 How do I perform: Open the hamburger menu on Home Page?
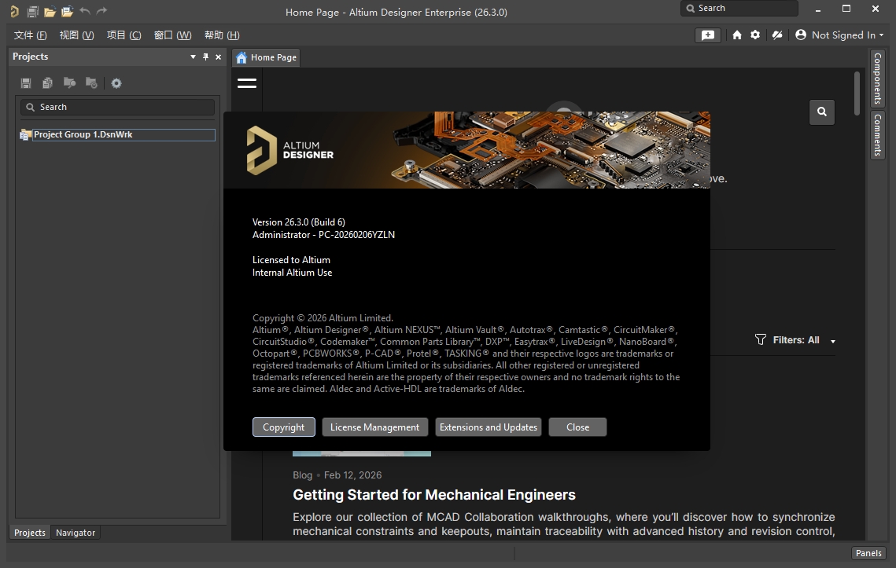tap(246, 82)
